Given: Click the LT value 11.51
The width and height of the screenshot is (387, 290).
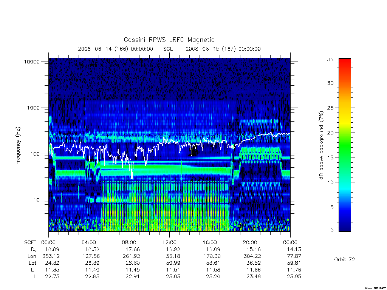Looking at the screenshot, I should click(173, 270).
